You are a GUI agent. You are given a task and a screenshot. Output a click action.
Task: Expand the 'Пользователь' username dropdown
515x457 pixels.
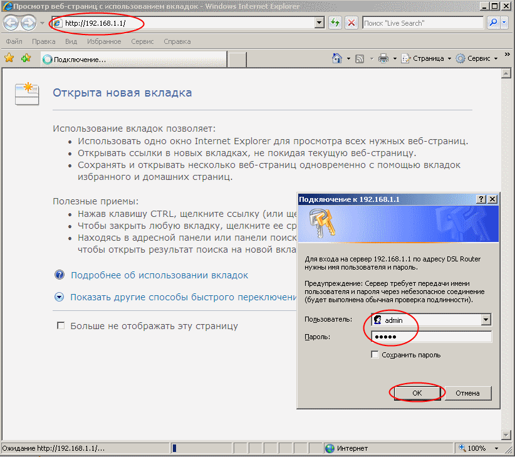click(x=486, y=320)
